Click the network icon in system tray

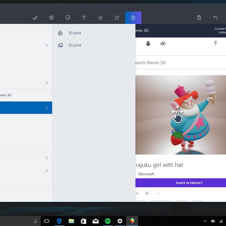pyautogui.click(x=221, y=221)
